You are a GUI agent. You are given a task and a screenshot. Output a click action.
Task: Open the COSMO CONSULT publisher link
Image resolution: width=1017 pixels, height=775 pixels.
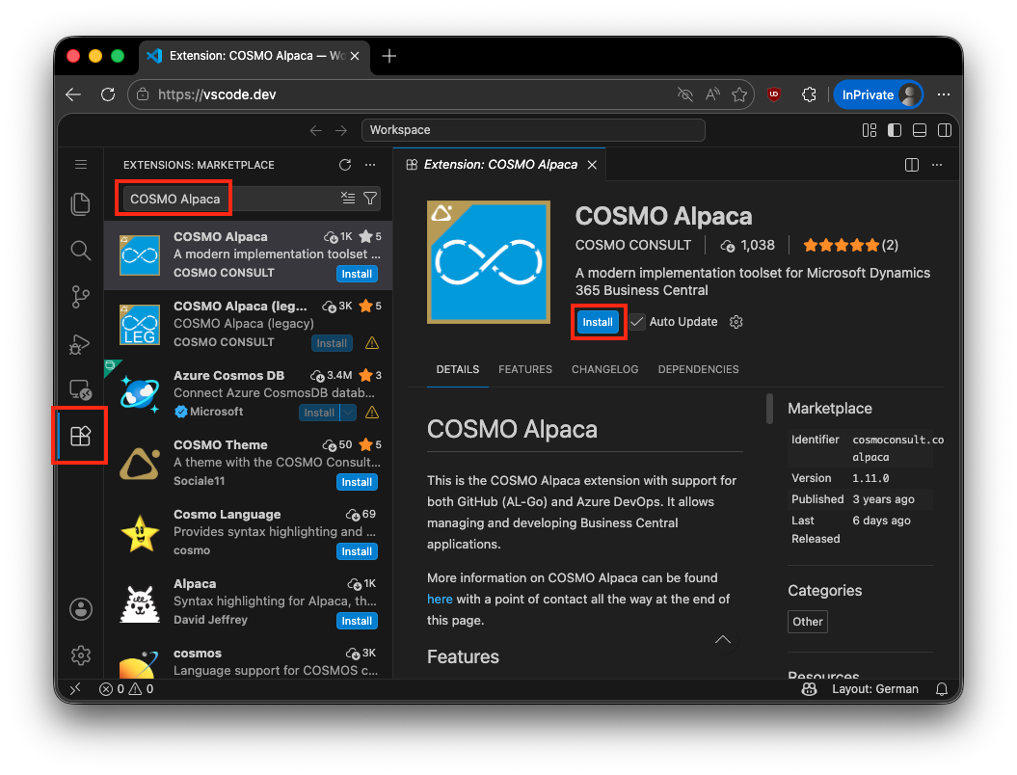coord(633,245)
